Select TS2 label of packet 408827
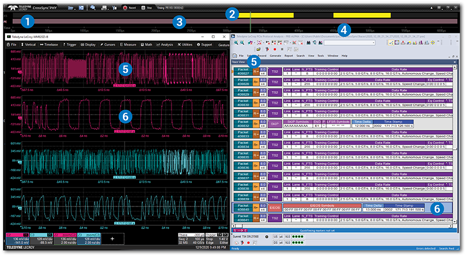The width and height of the screenshot is (466, 256). [x=275, y=72]
